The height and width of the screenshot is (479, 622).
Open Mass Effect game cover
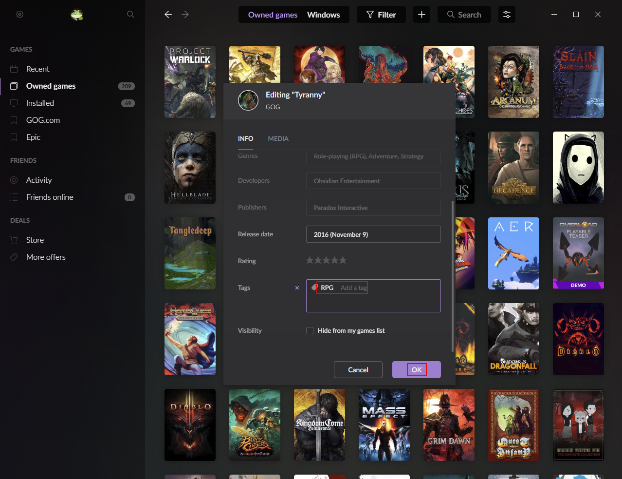(384, 425)
